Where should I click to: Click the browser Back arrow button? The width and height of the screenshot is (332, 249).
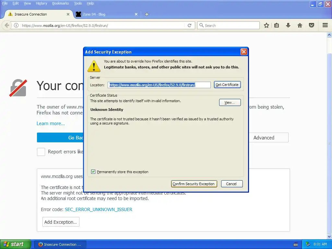[x=7, y=25]
